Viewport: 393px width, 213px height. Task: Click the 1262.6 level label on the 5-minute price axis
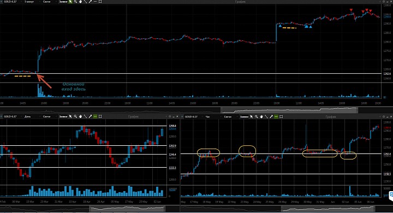(387, 74)
